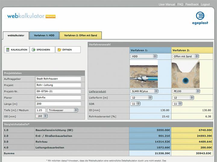217x162 pixels.
Task: Expand the SLM RCplus product dropdown
Action: [144, 91]
